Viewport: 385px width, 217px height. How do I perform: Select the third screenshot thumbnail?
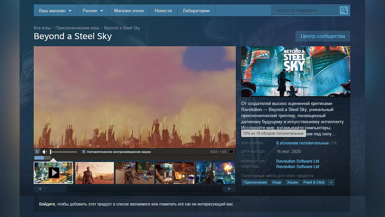pyautogui.click(x=135, y=173)
